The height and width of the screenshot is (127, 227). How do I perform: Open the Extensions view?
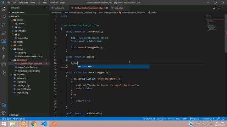[x=4, y=41]
